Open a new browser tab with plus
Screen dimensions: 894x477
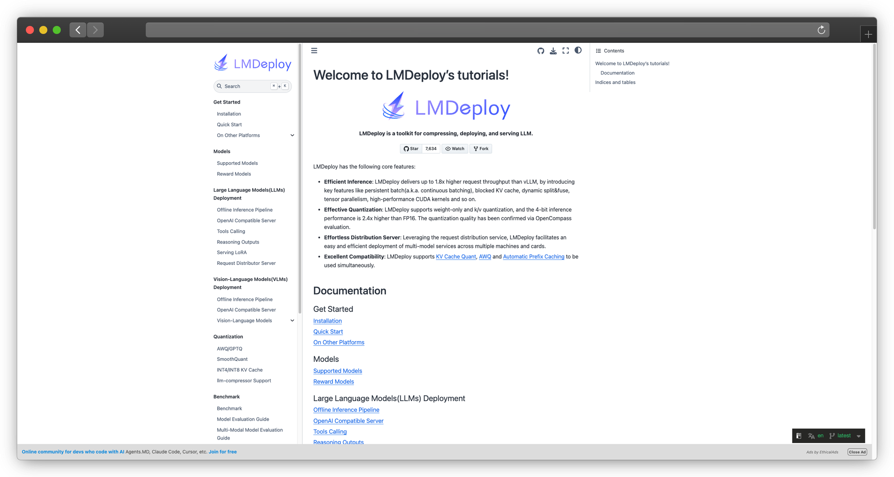[868, 34]
